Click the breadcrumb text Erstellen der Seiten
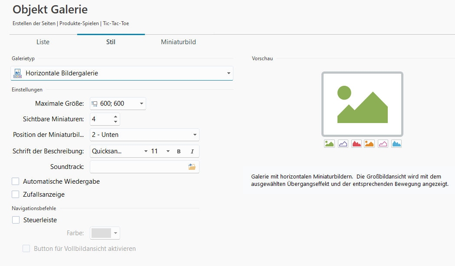The height and width of the screenshot is (266, 455). [34, 23]
